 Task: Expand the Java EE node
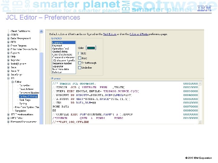click(x=8, y=71)
